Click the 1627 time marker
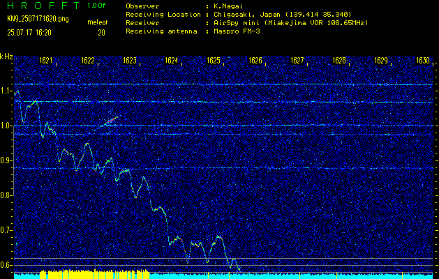439x279 pixels. (x=297, y=61)
